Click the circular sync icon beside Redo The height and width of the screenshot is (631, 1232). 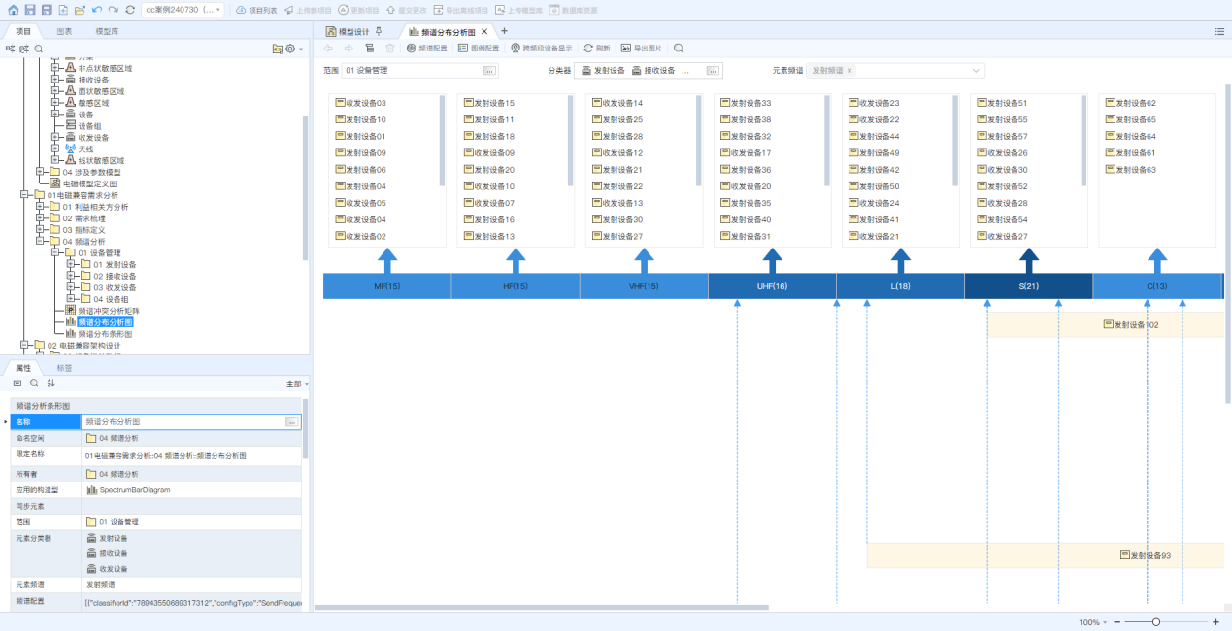pos(130,9)
